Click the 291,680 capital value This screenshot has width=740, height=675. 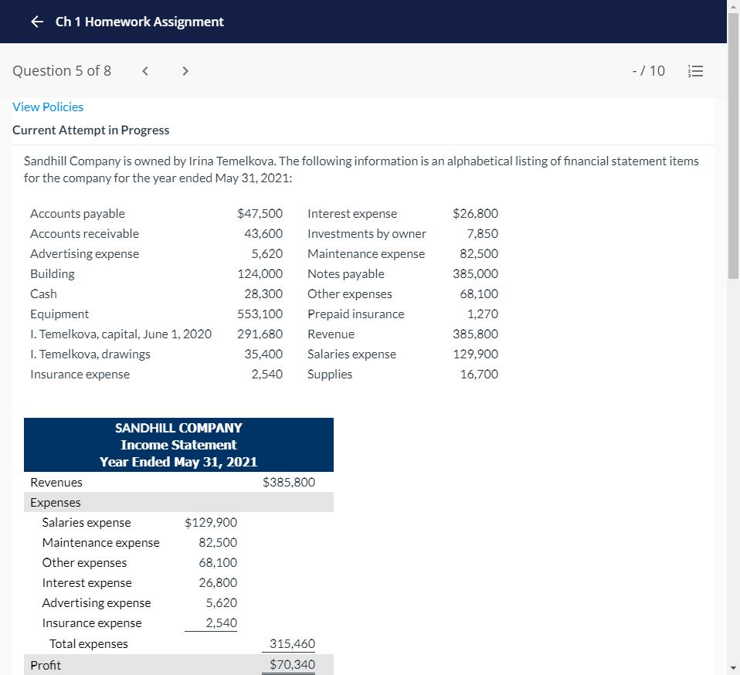[x=260, y=334]
